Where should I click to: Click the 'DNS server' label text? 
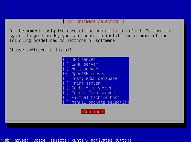click(84, 59)
